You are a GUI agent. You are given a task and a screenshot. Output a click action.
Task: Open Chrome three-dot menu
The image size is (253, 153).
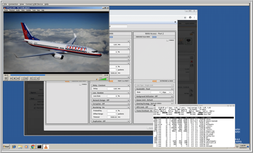coord(194,18)
